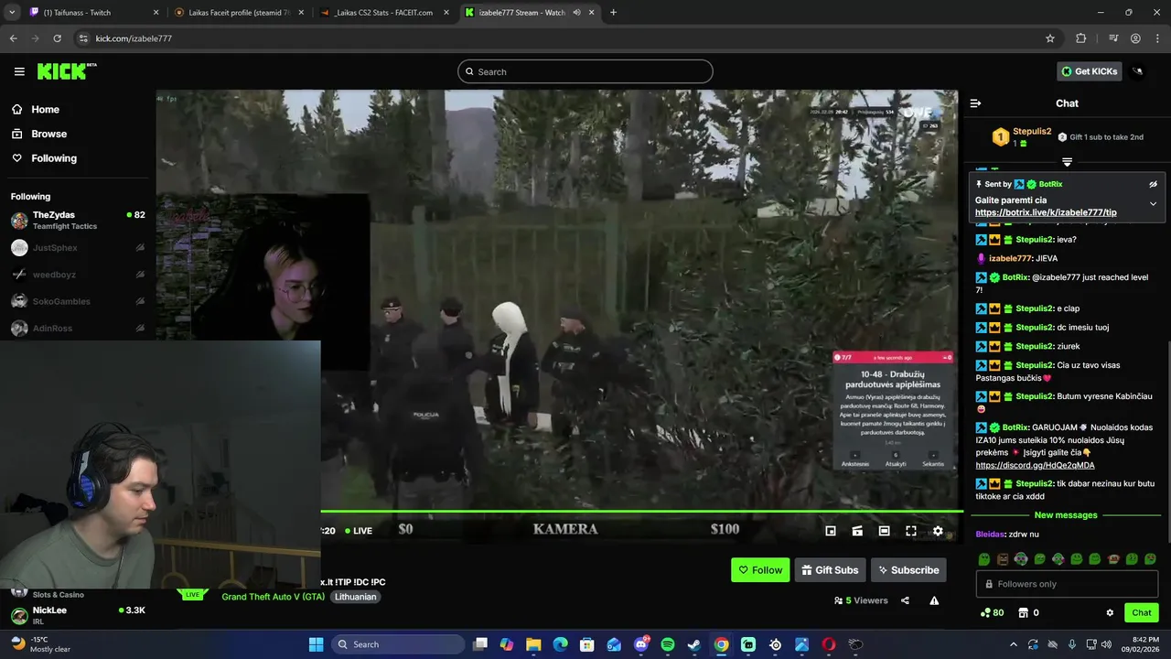Image resolution: width=1171 pixels, height=659 pixels.
Task: Open Spotify from the taskbar
Action: (x=668, y=644)
